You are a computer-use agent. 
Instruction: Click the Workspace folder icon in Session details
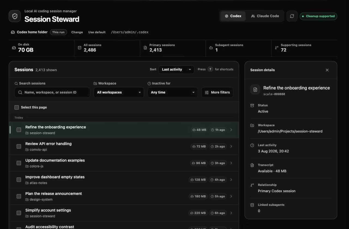(x=252, y=125)
